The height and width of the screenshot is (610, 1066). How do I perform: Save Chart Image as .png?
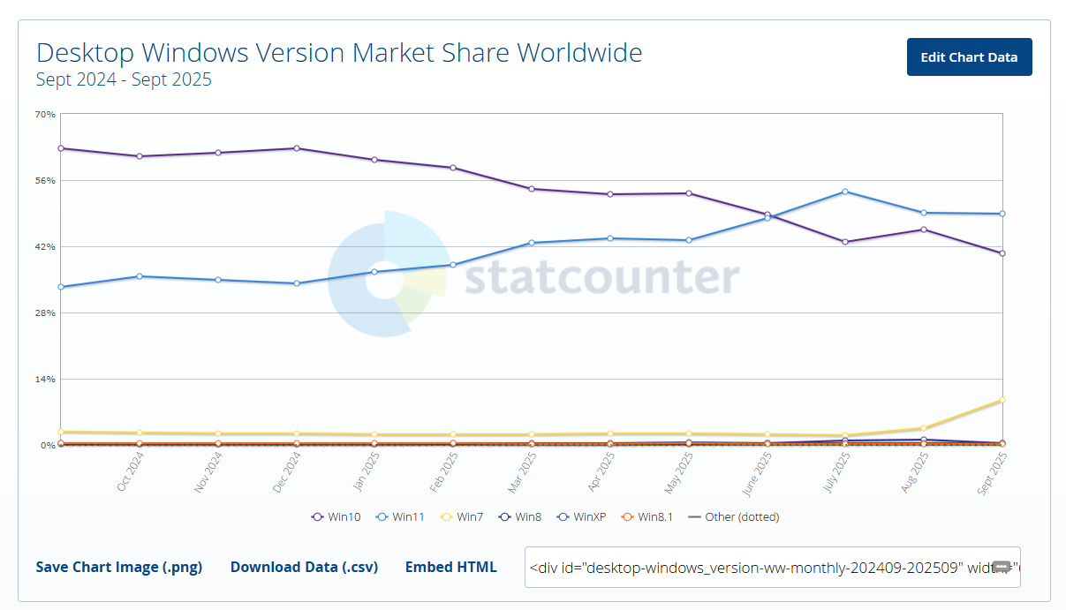[x=119, y=567]
